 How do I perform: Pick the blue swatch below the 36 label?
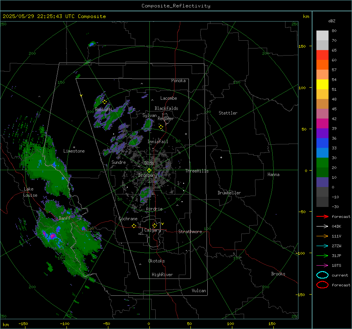click(322, 143)
